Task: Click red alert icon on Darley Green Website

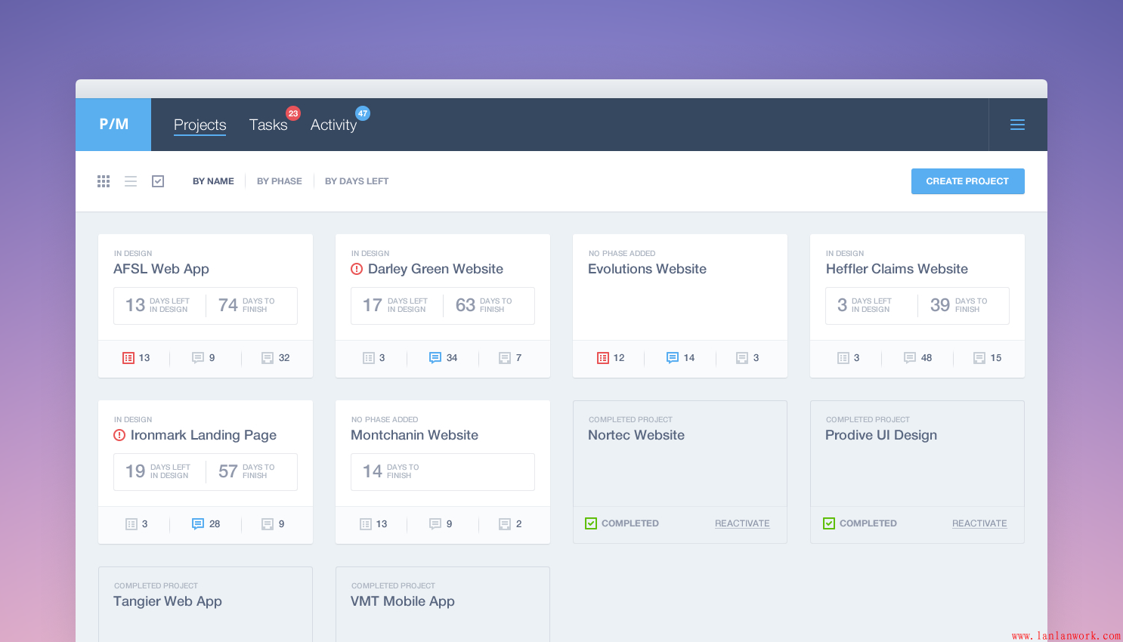Action: tap(357, 269)
